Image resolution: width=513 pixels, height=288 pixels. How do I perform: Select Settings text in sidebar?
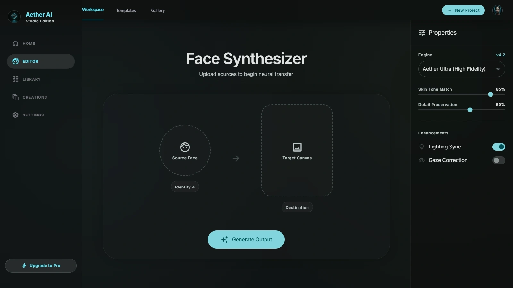tap(33, 115)
